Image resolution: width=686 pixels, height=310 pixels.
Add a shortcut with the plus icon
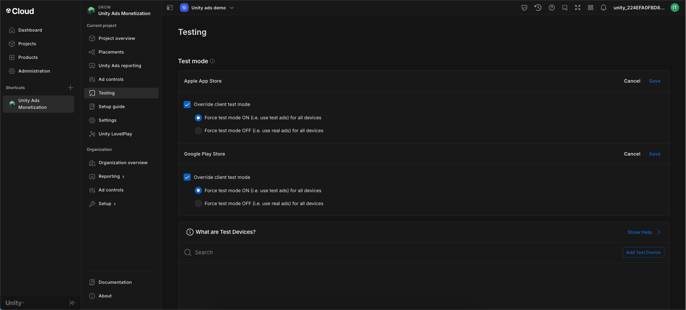pos(71,88)
